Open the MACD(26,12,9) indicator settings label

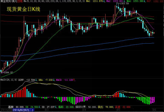tap(9, 80)
